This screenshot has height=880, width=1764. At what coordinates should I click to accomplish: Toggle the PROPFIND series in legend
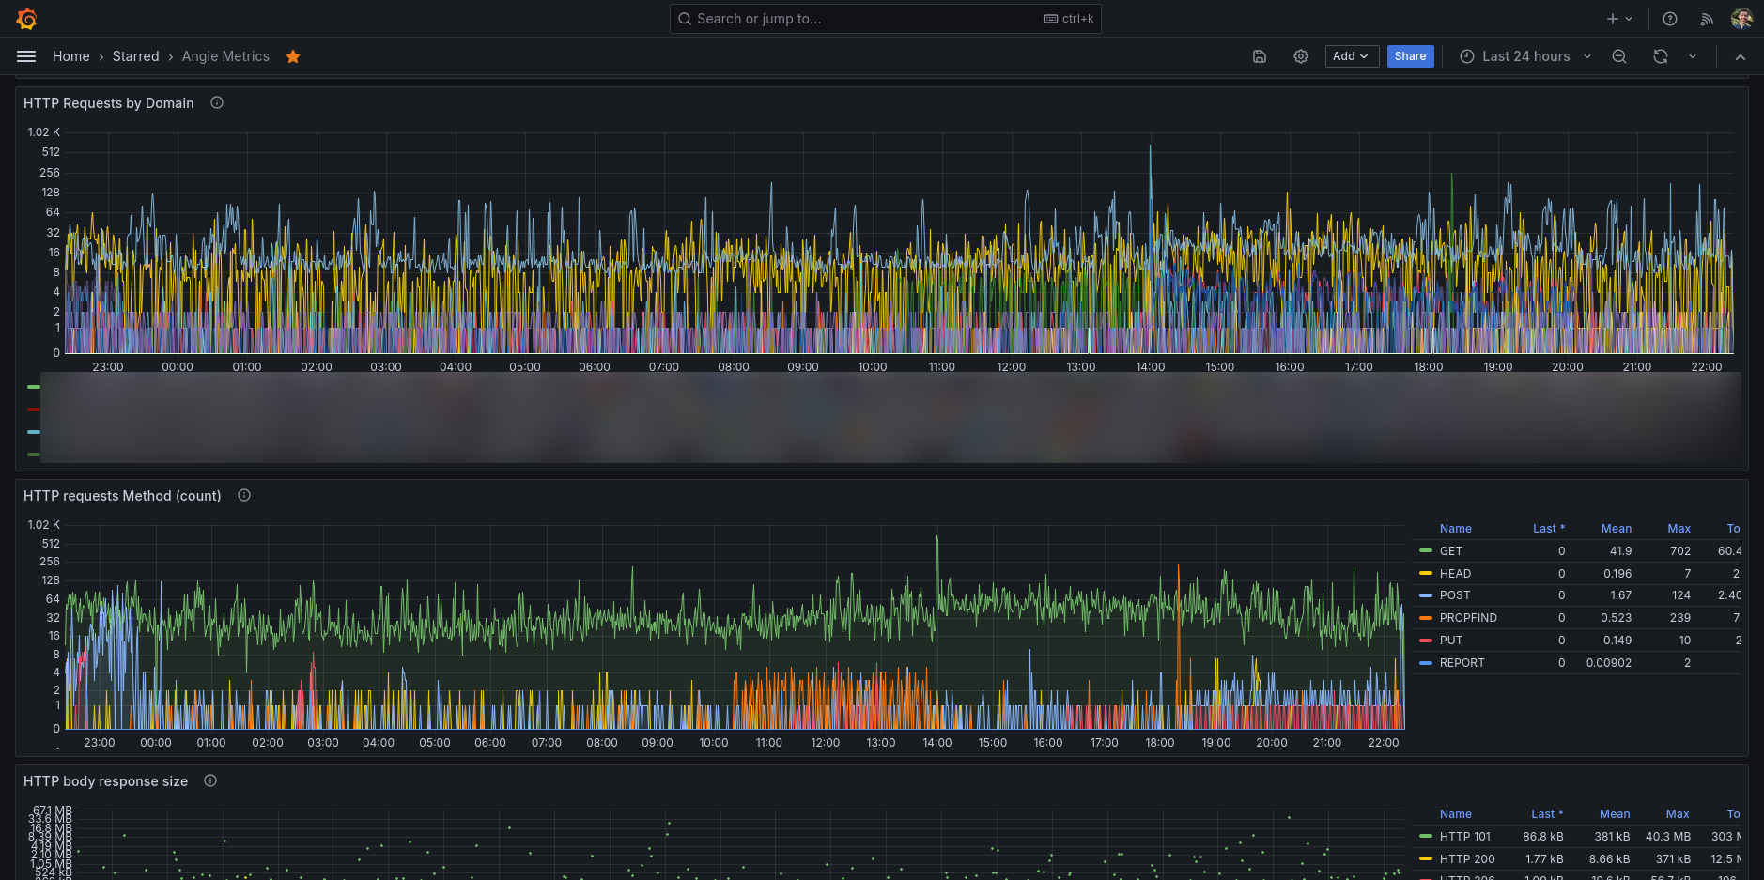(1468, 618)
